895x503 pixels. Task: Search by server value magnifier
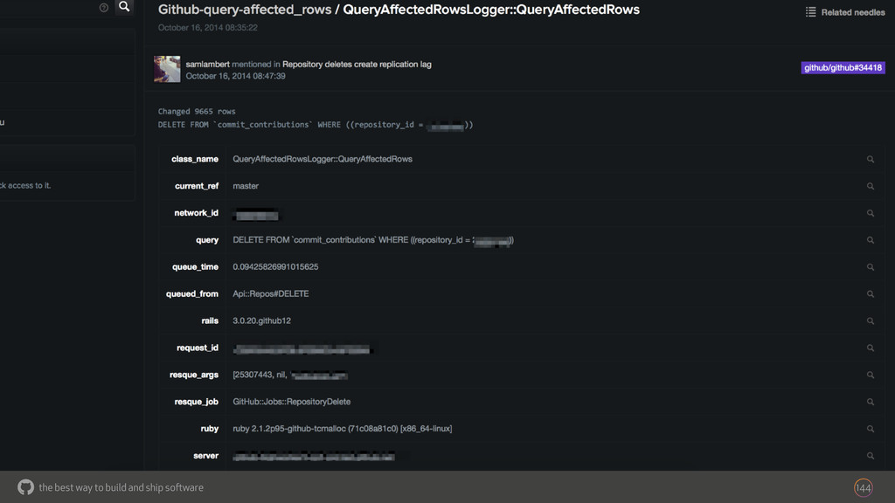tap(870, 456)
